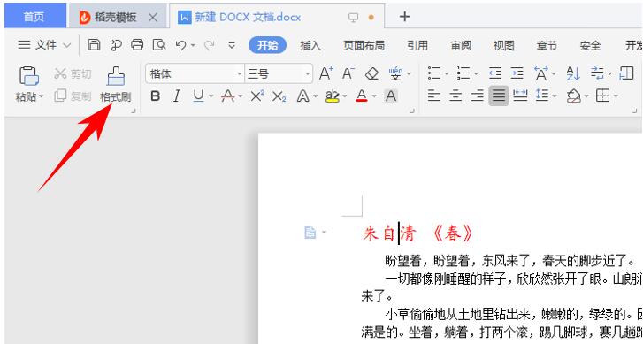
Task: Click the Print Preview icon
Action: click(x=158, y=45)
